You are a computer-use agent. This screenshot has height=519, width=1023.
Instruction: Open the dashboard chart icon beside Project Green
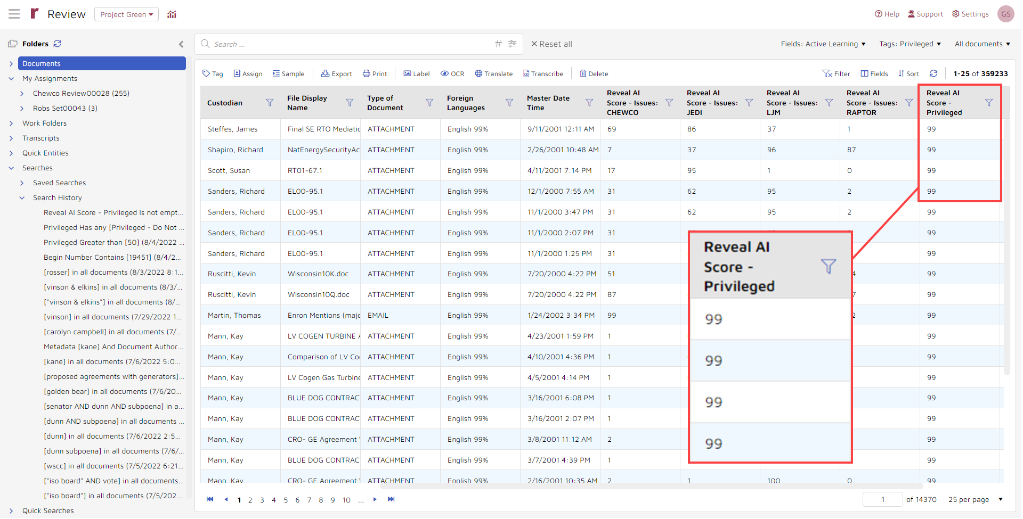(x=172, y=14)
